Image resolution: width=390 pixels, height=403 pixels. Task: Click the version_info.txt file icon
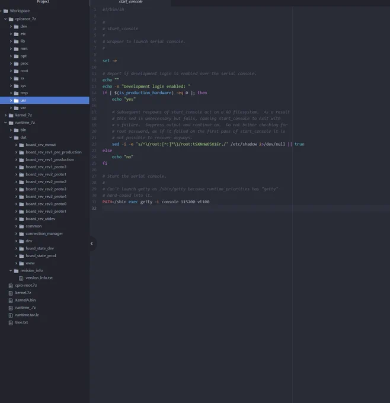pyautogui.click(x=21, y=278)
